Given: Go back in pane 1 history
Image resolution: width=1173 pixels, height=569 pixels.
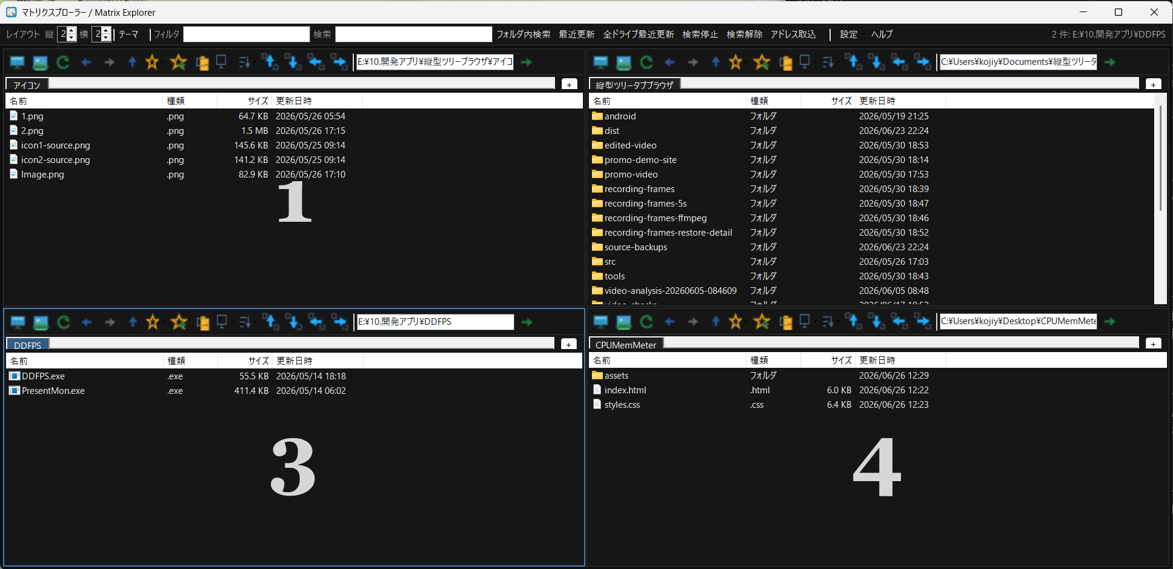Looking at the screenshot, I should (x=86, y=62).
